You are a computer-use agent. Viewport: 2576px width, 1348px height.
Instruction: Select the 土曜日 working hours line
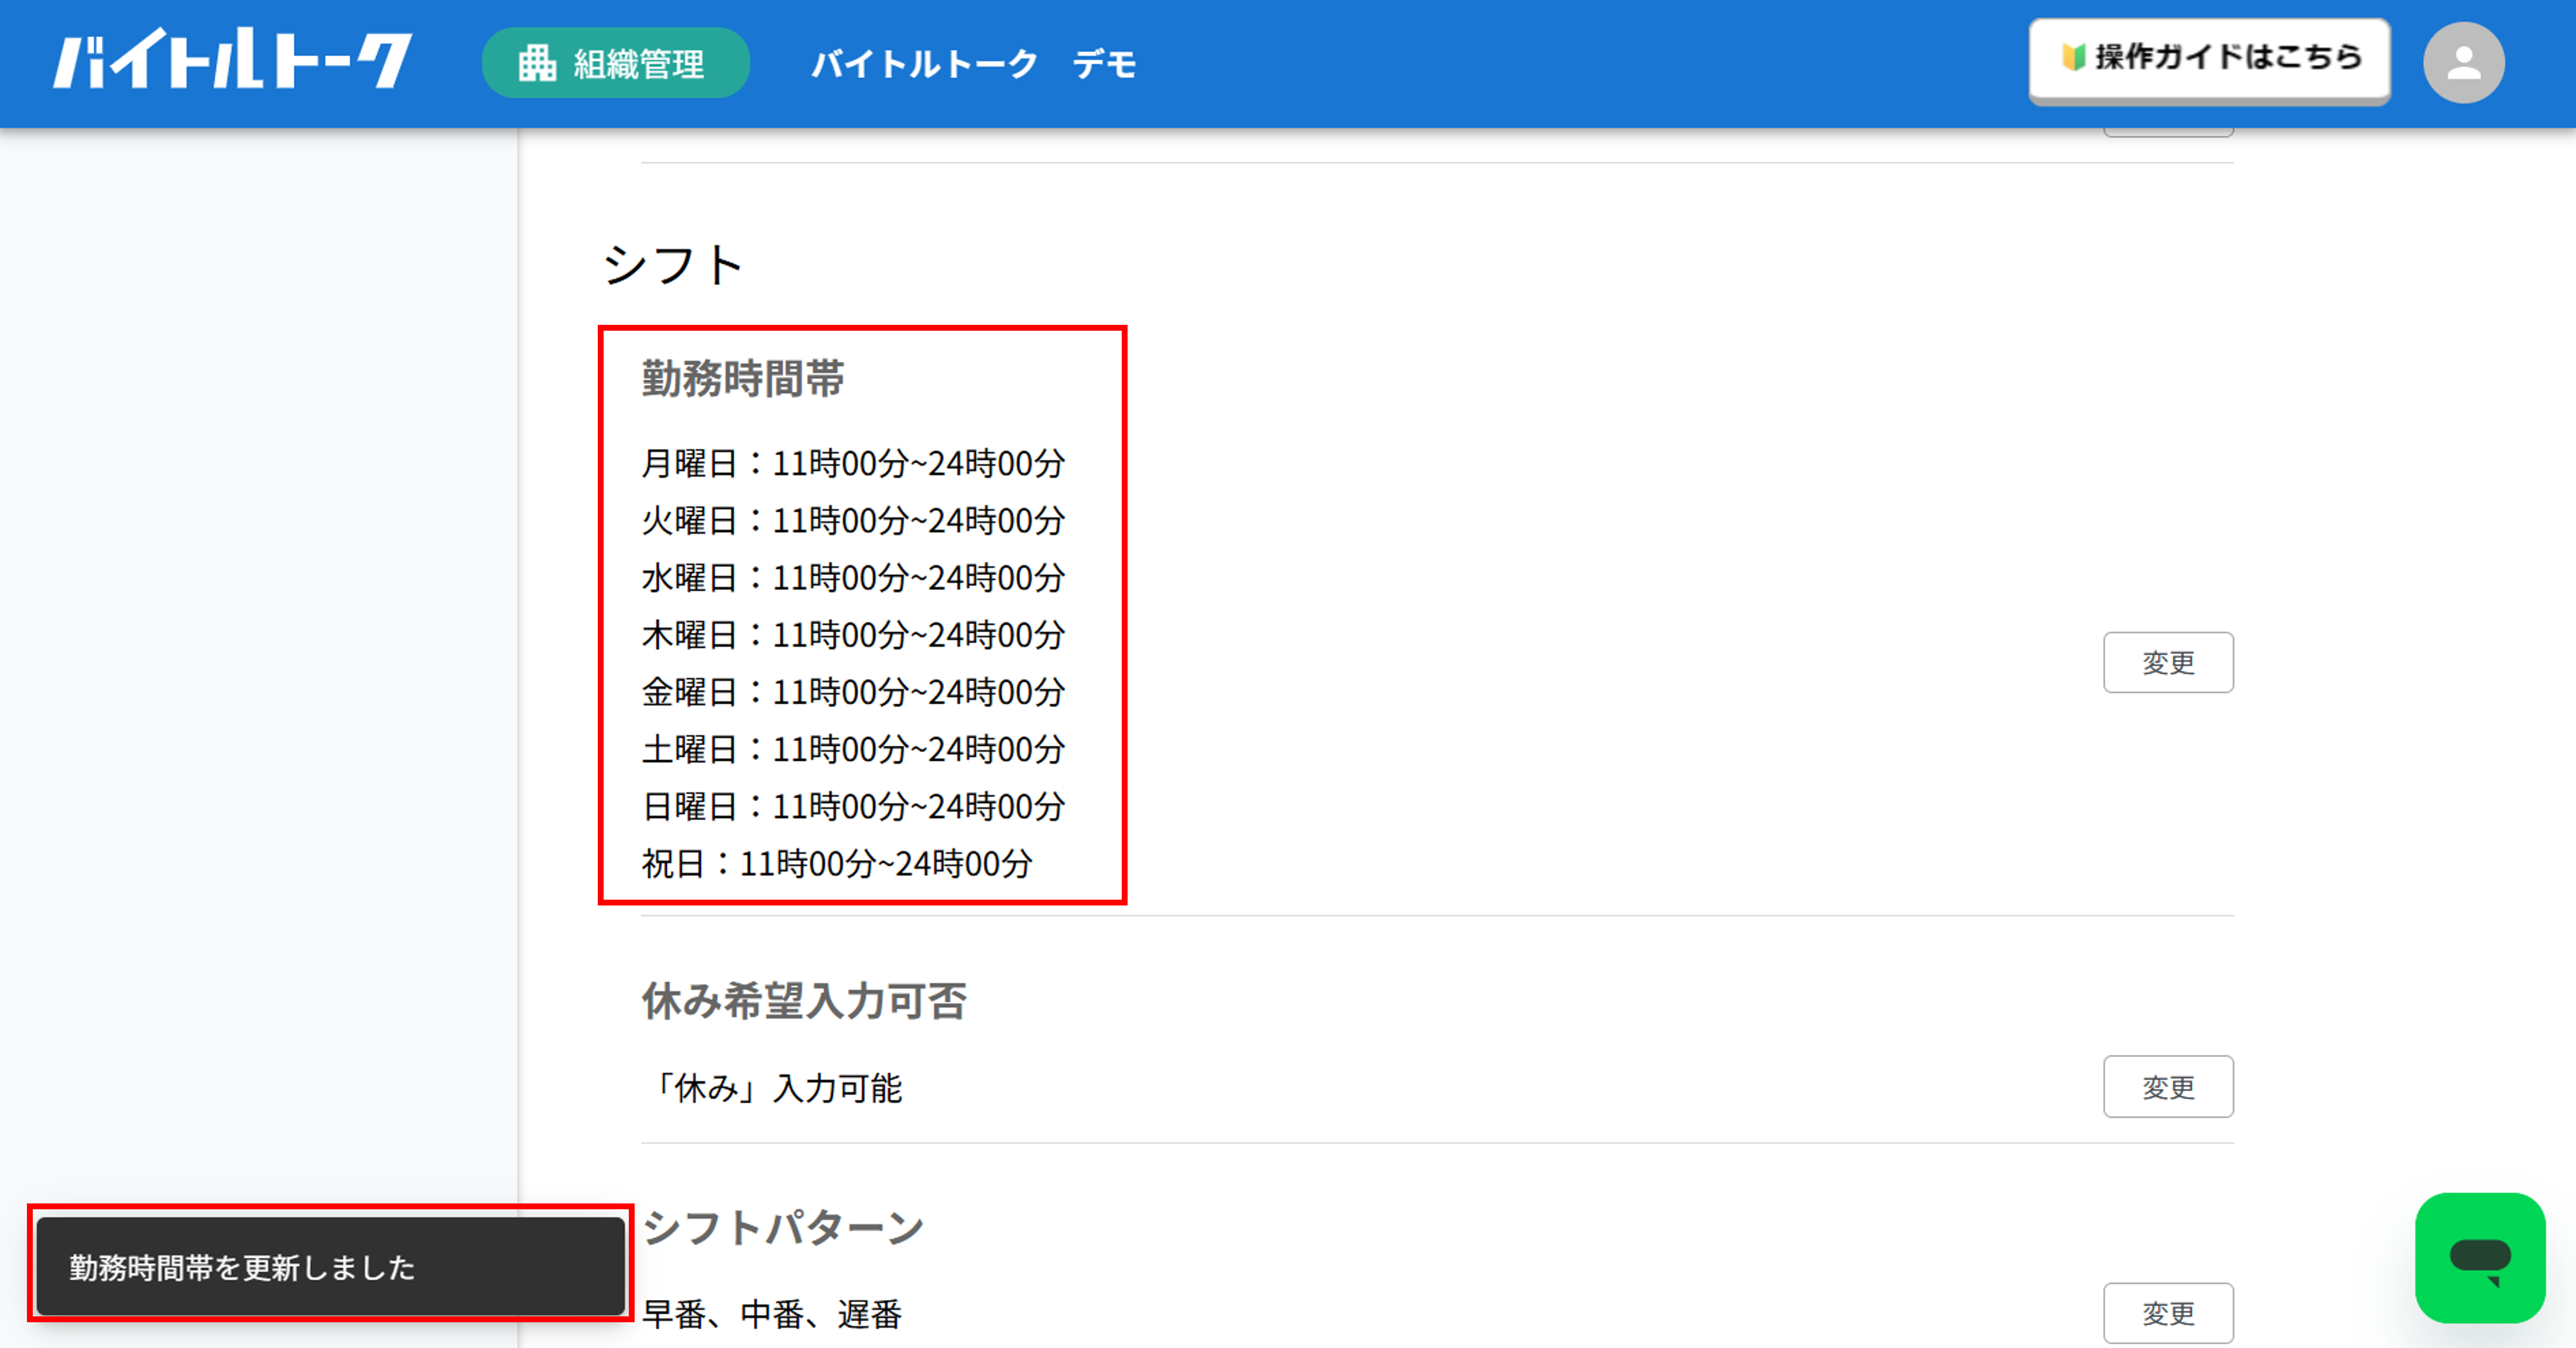pyautogui.click(x=853, y=748)
